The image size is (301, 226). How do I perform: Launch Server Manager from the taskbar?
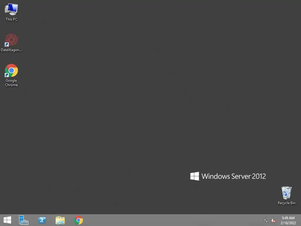[x=24, y=220]
